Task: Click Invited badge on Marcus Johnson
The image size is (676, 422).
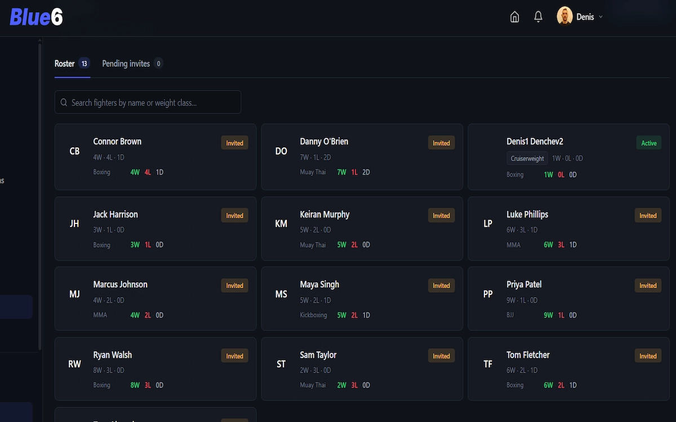Action: click(234, 286)
